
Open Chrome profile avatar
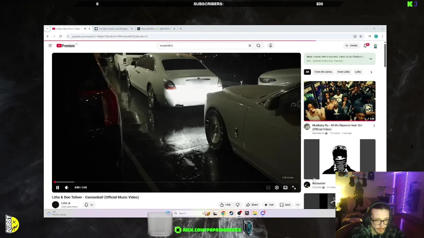(376, 36)
